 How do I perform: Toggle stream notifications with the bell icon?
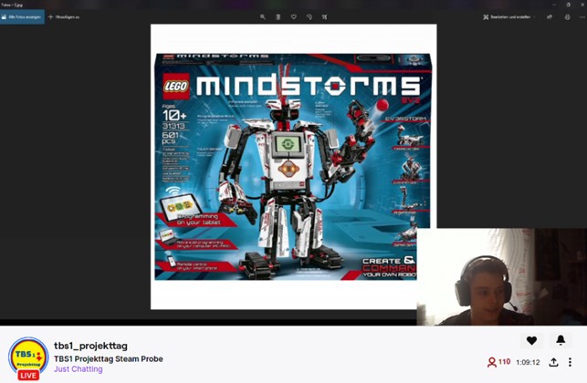561,340
